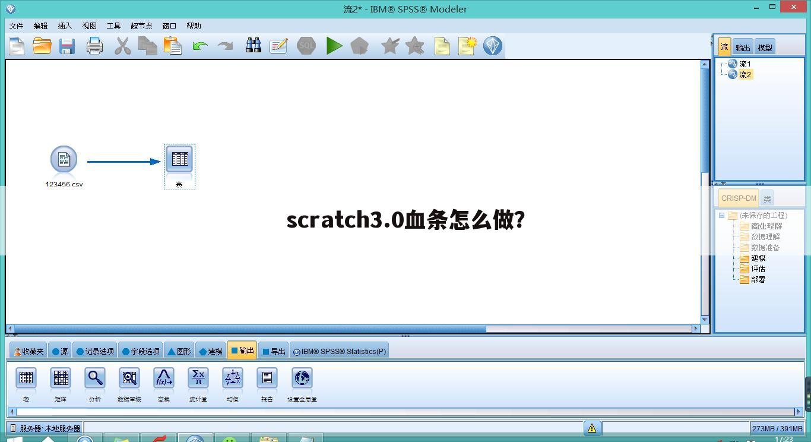The height and width of the screenshot is (442, 811).
Task: Open the 记录选项 palette tab
Action: (x=95, y=351)
